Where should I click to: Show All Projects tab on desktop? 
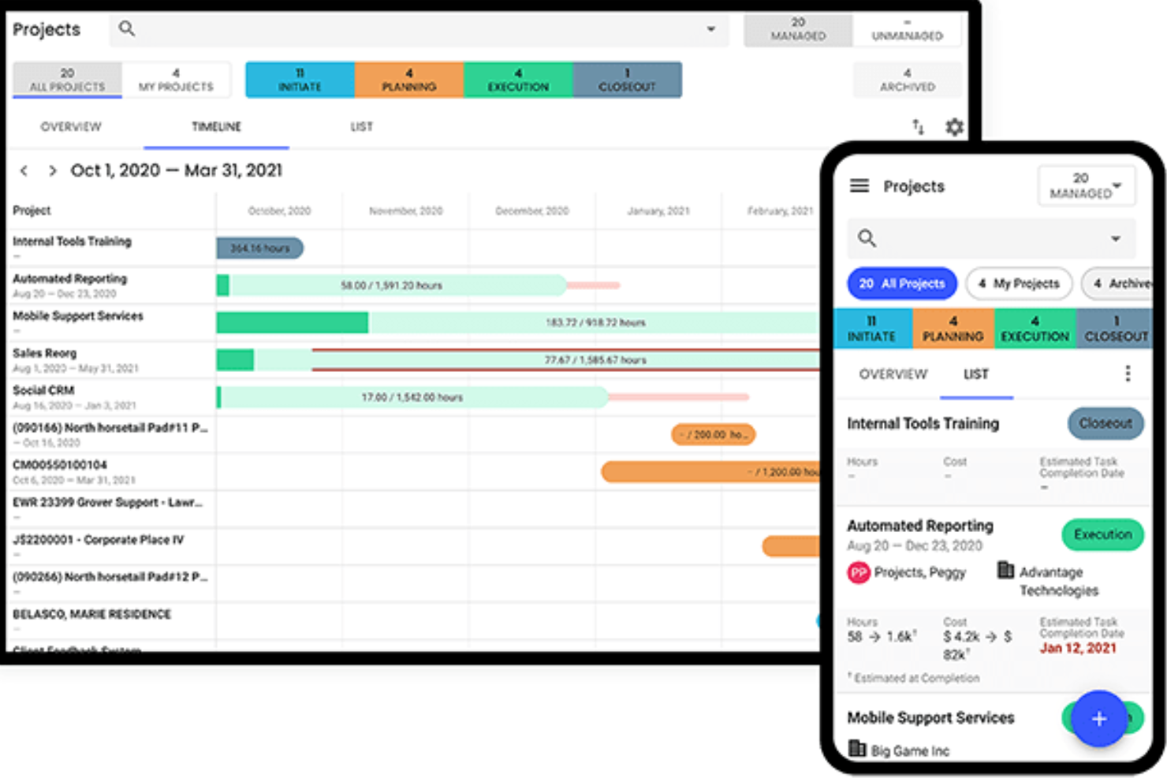[x=67, y=80]
